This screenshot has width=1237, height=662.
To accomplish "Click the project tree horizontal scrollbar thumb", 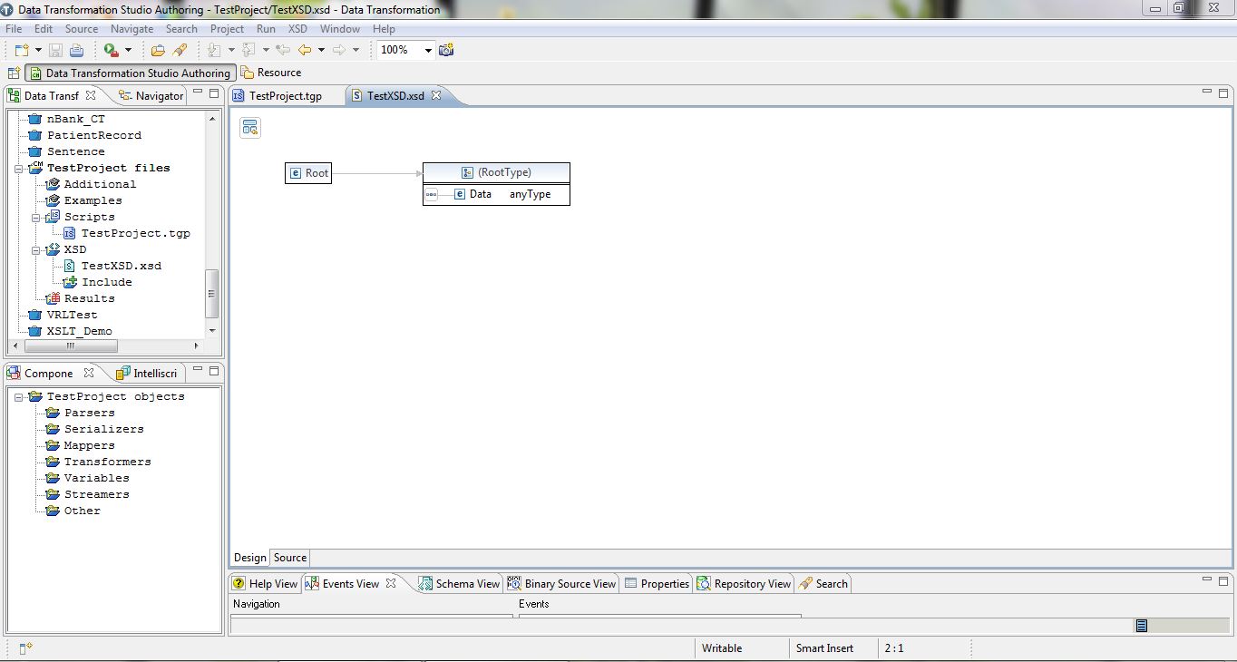I will 71,346.
